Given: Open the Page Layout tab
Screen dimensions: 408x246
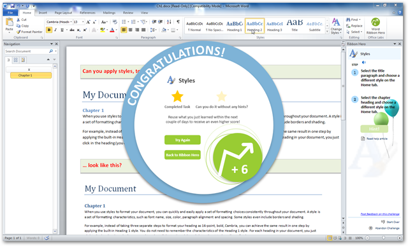Looking at the screenshot, I should 63,13.
